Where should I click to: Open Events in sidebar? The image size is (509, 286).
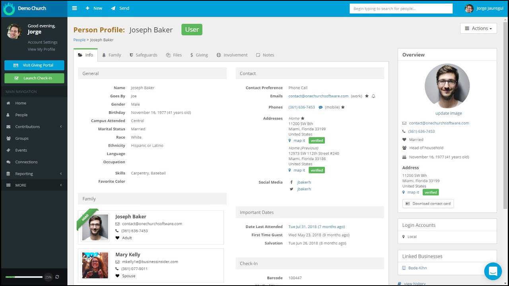[21, 150]
